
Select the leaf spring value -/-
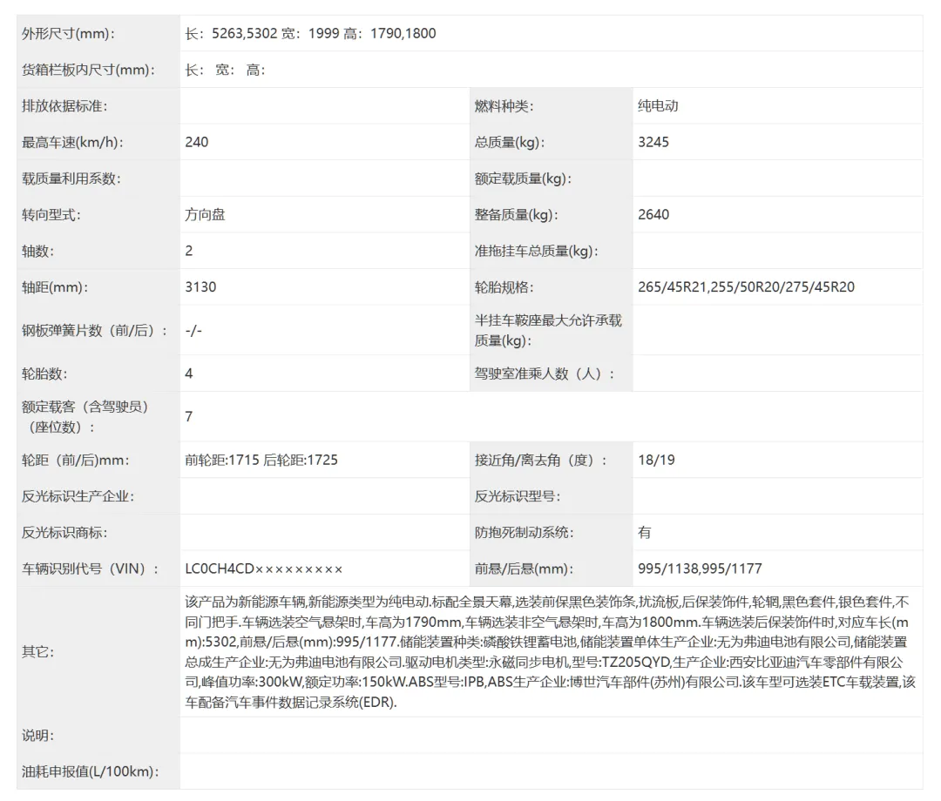[193, 330]
